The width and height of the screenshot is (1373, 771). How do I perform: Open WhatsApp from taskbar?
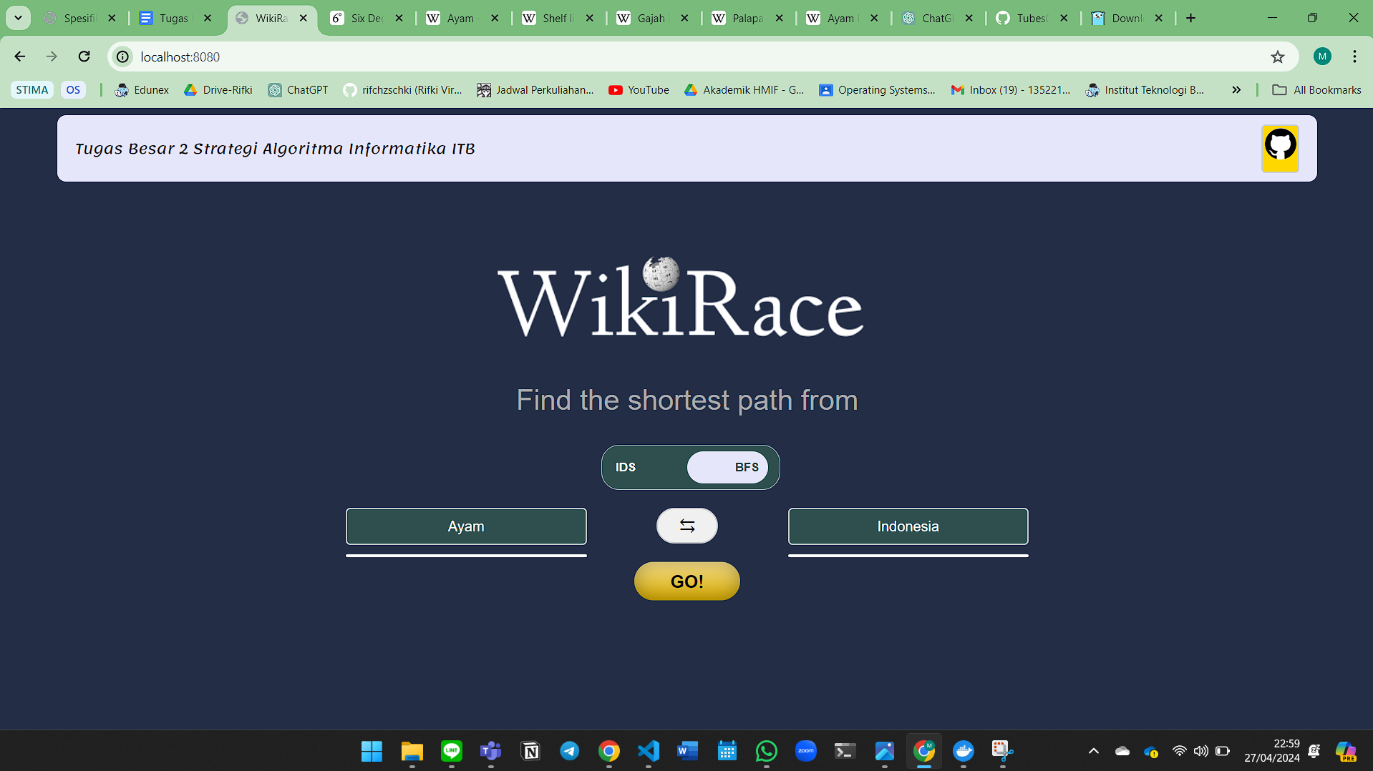click(766, 751)
